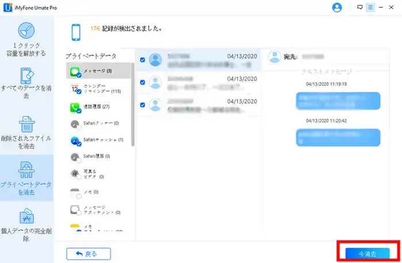Click the 176 記録が検出されました text
Viewport: 402px width, 263px height.
(126, 29)
